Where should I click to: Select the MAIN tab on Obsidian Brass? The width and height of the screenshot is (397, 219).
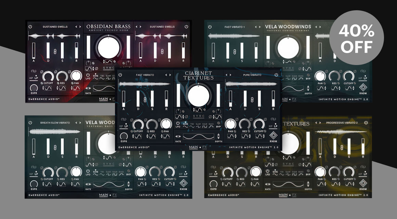(x=103, y=99)
